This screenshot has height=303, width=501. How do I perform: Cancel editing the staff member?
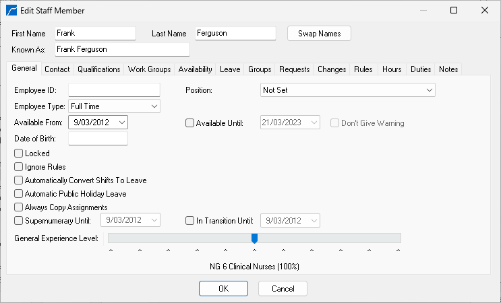coord(283,288)
